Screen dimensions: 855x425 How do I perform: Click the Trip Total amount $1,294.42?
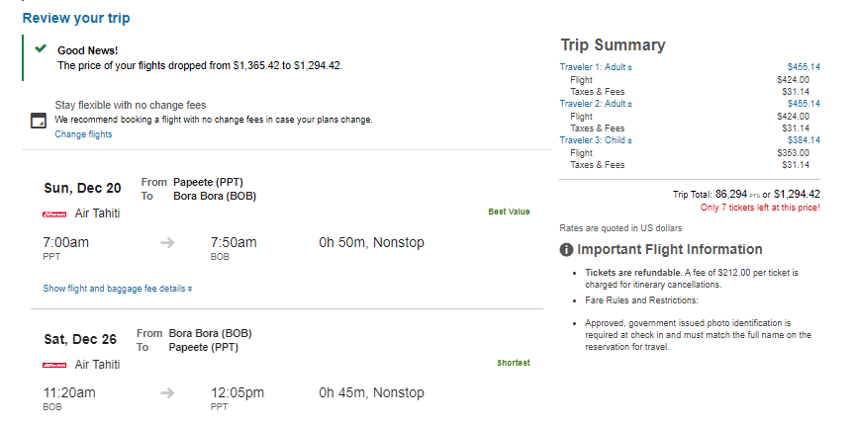coord(797,194)
